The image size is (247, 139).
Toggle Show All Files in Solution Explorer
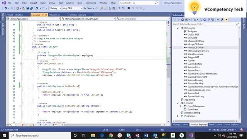pos(213,20)
